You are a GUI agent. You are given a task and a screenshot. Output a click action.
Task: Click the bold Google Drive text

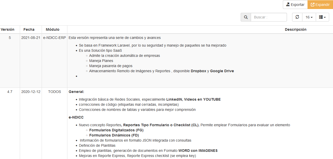coord(222,71)
